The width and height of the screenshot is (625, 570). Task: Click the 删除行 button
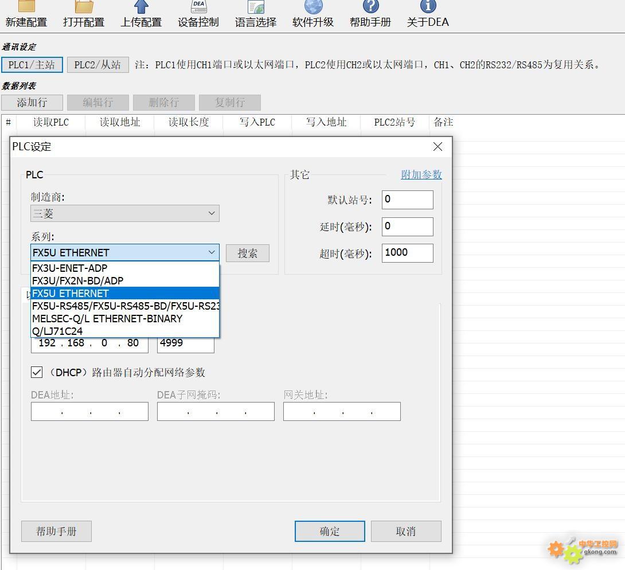[x=164, y=103]
